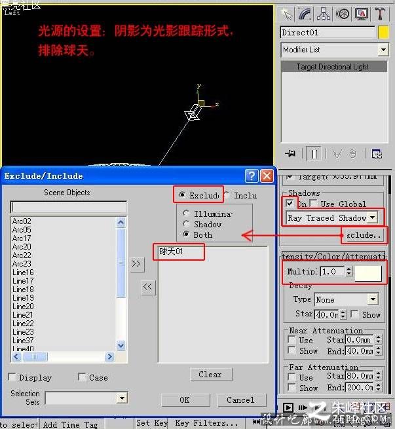Click the Pin Stack icon

click(x=290, y=154)
